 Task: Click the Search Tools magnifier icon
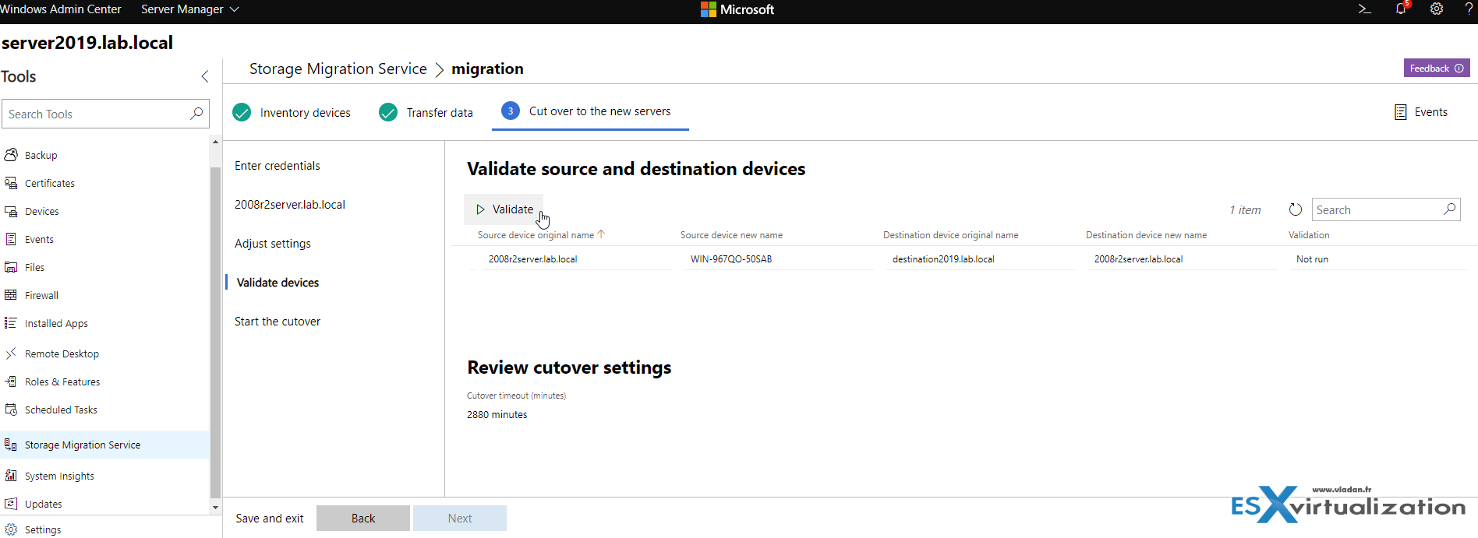coord(196,114)
